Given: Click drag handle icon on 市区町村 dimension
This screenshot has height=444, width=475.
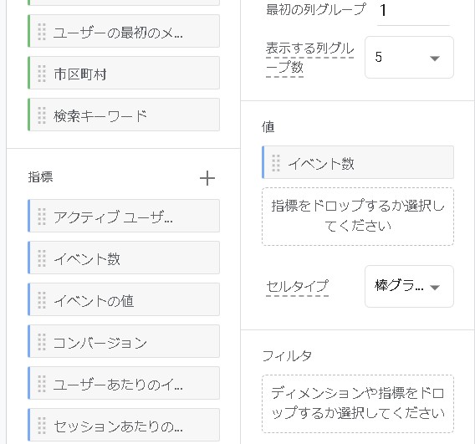Looking at the screenshot, I should click(42, 74).
